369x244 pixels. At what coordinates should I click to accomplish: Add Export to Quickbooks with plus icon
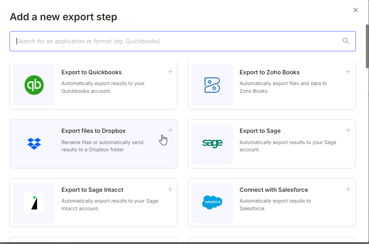tap(170, 72)
